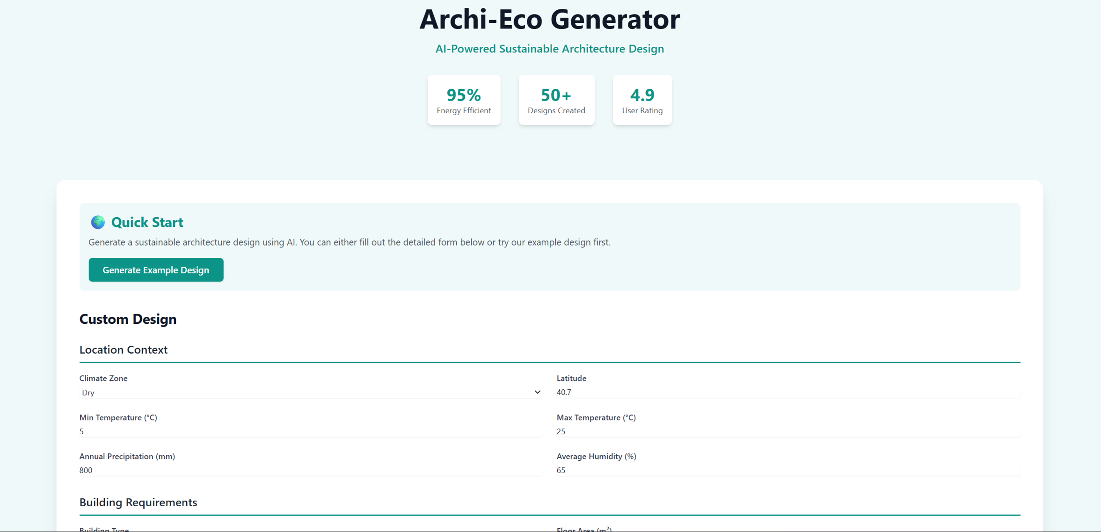Click the Annual Precipitation input
The height and width of the screenshot is (532, 1101).
(x=310, y=470)
